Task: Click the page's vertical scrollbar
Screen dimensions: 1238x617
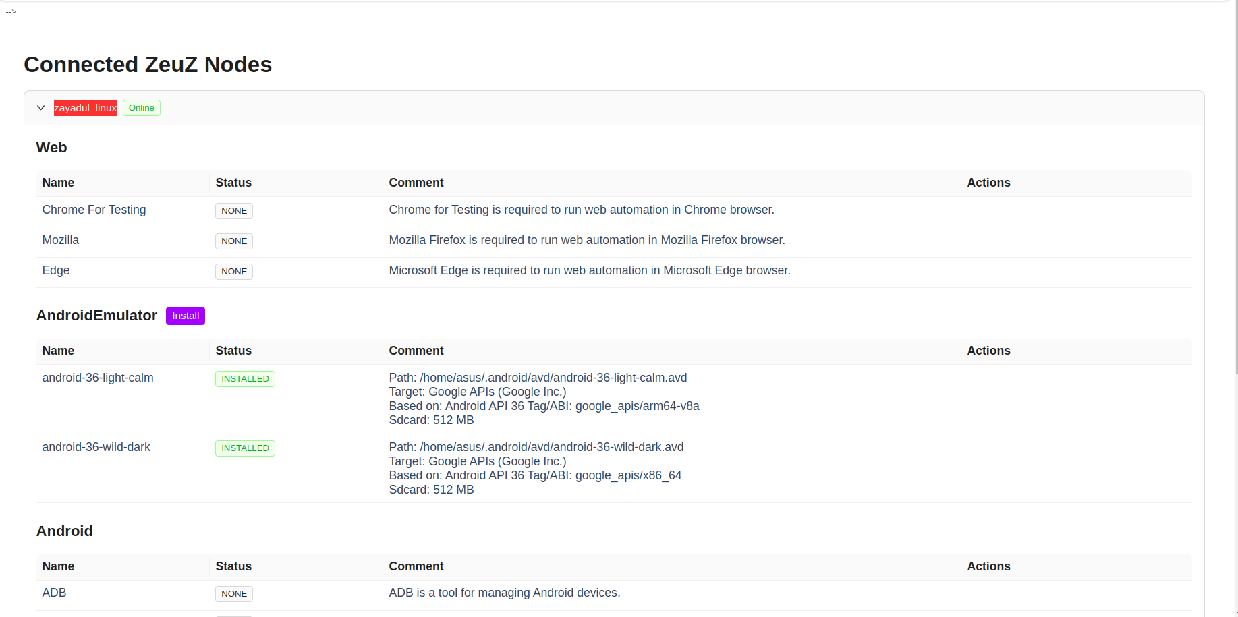Action: (1235, 202)
